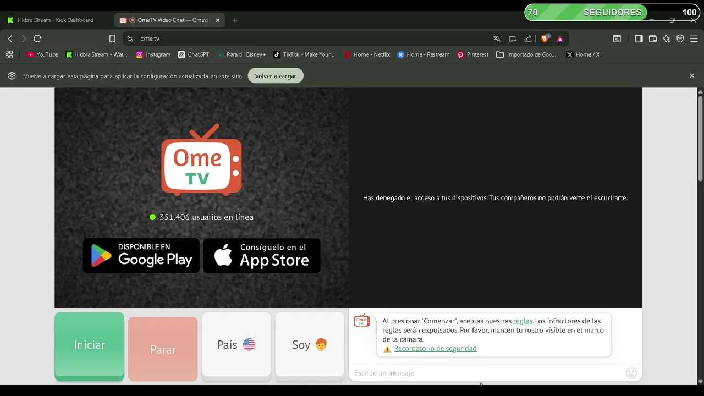Image resolution: width=704 pixels, height=396 pixels.
Task: Open site information icon beside ome.tv
Action: pos(130,38)
